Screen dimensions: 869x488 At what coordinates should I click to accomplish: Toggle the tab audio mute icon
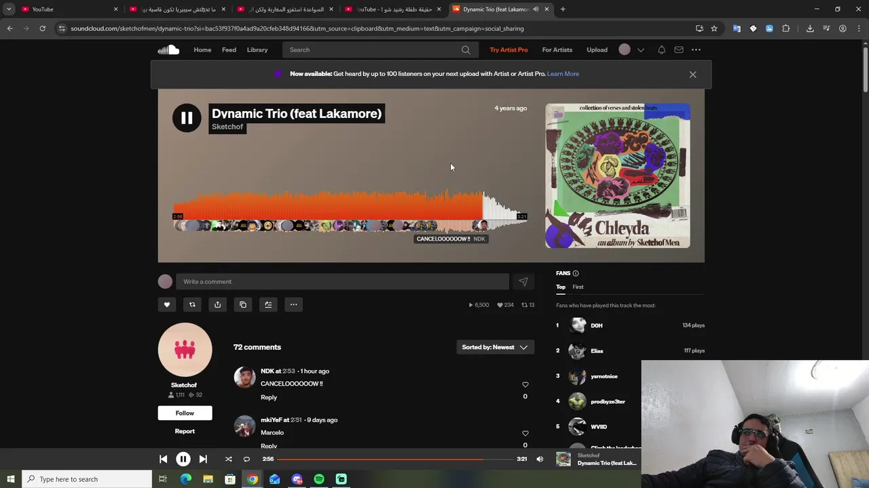tap(535, 9)
